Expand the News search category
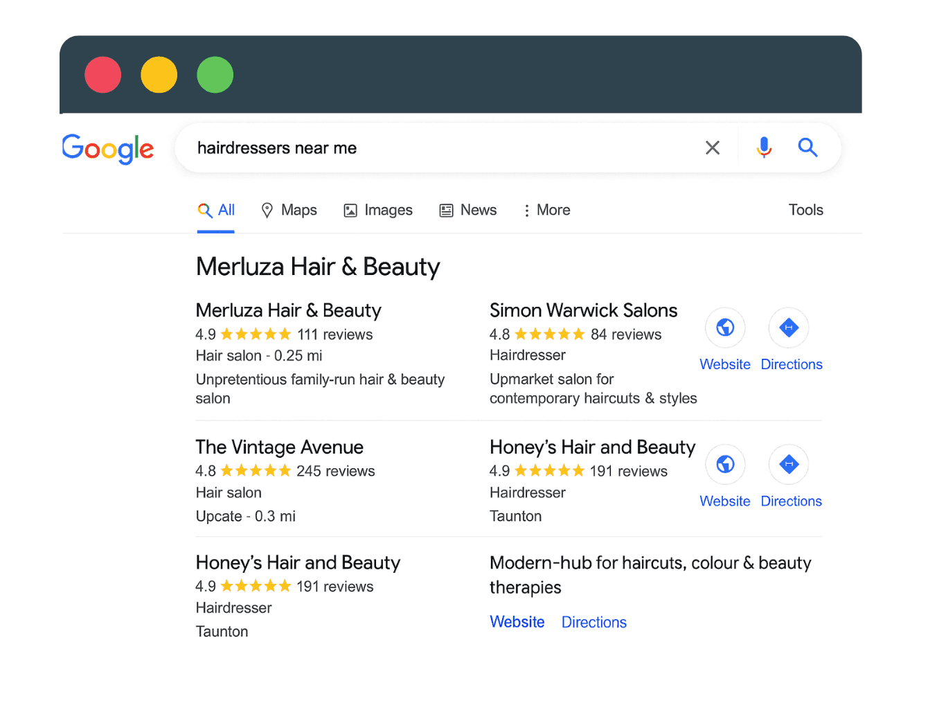946x712 pixels. point(468,210)
